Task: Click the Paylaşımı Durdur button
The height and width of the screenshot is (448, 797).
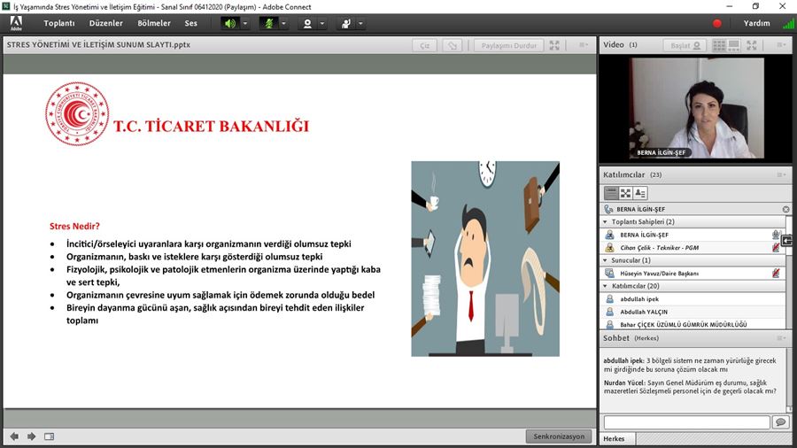Action: [507, 45]
